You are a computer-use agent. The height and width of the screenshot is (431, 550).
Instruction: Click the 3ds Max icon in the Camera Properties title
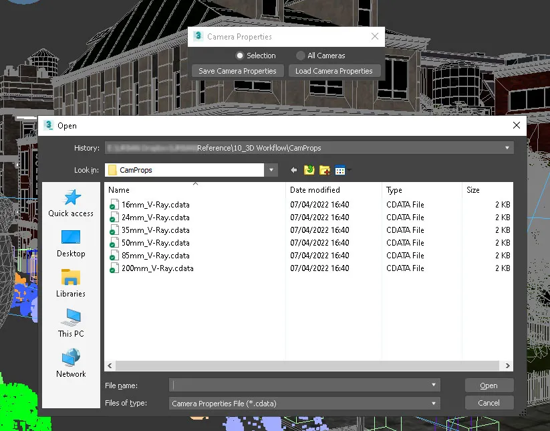pos(198,36)
